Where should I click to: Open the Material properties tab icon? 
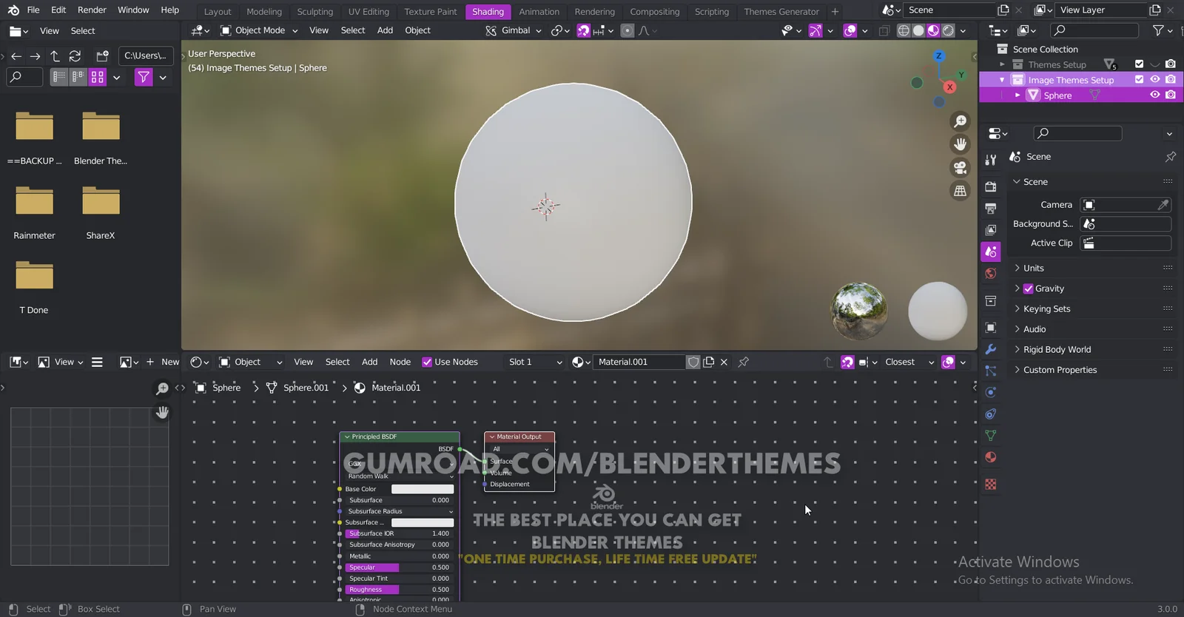[991, 457]
